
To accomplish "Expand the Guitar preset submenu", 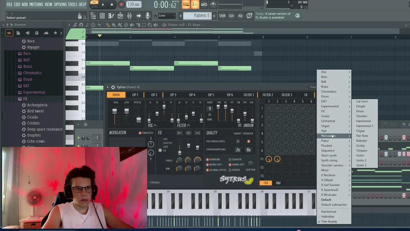I will tap(334, 116).
